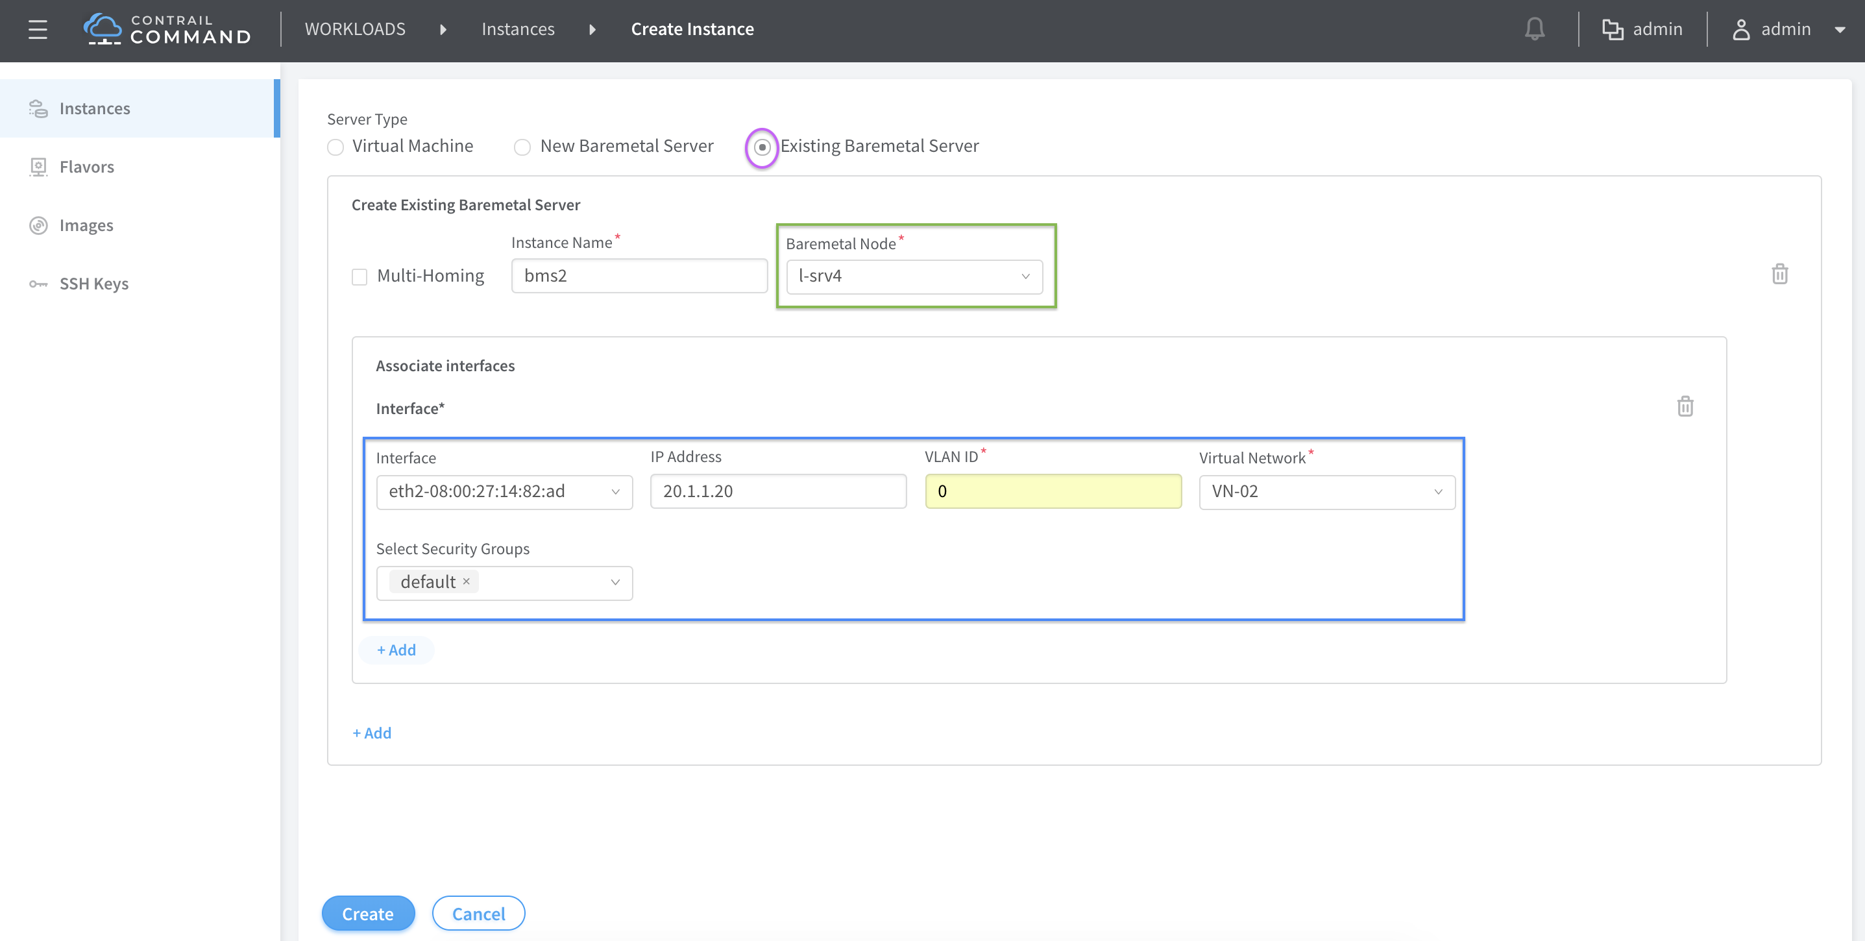The image size is (1865, 941).
Task: Open the notifications bell
Action: [x=1534, y=29]
